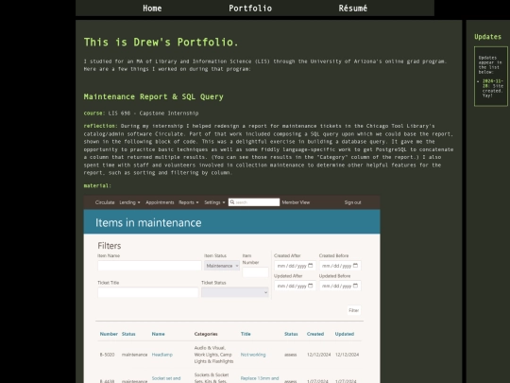Image resolution: width=510 pixels, height=383 pixels.
Task: Sort table by Created column
Action: coord(315,334)
